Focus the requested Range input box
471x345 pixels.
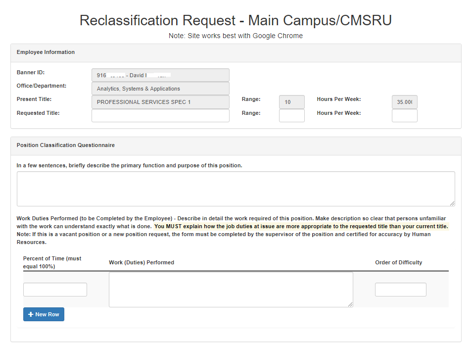point(291,116)
